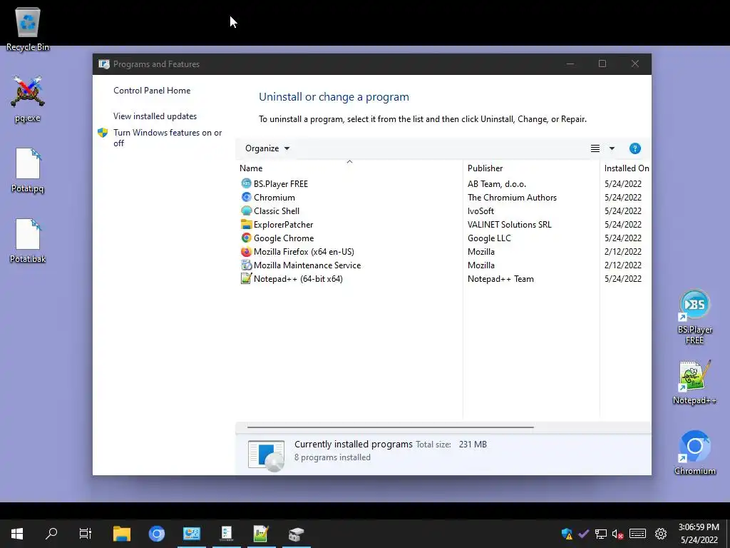Screen dimensions: 730x548
Task: Click publisher VALINET Solutions SRL
Action: [x=509, y=224]
